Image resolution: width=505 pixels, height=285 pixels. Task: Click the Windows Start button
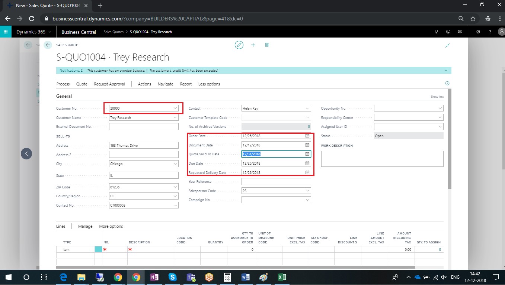(x=9, y=277)
